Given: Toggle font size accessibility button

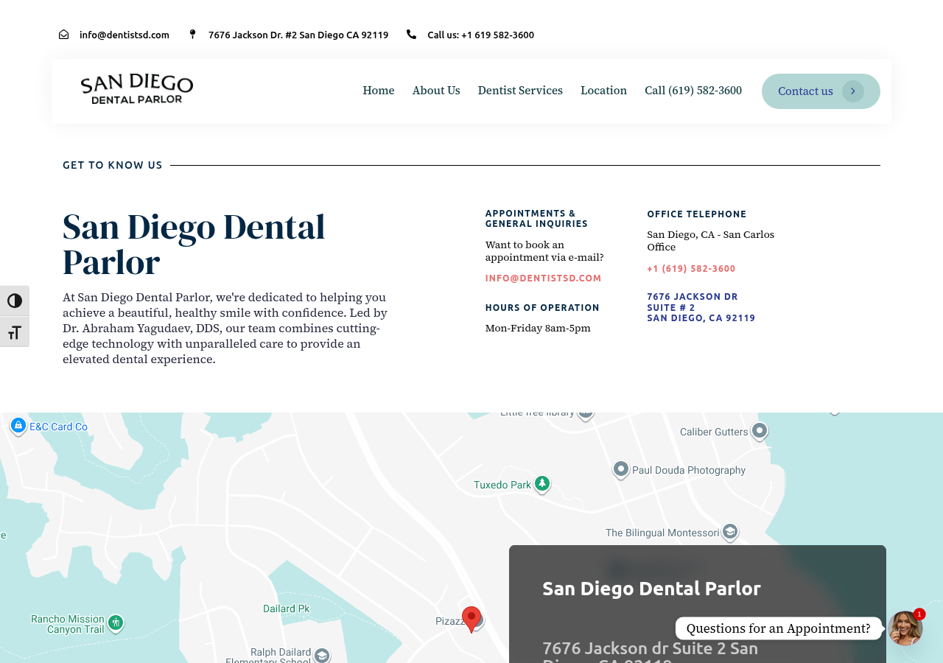Looking at the screenshot, I should click(15, 332).
